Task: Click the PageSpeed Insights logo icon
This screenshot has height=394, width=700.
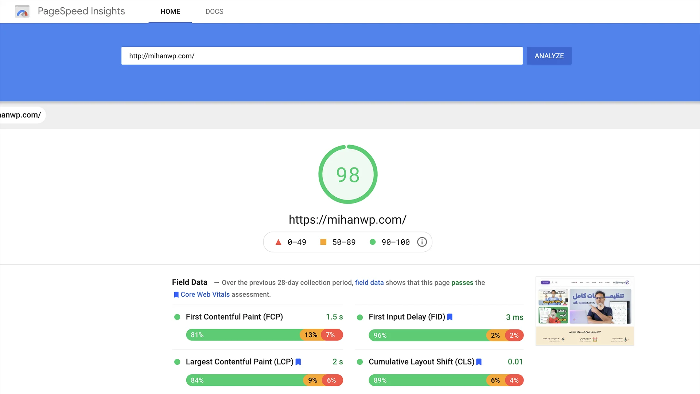Action: (x=22, y=11)
